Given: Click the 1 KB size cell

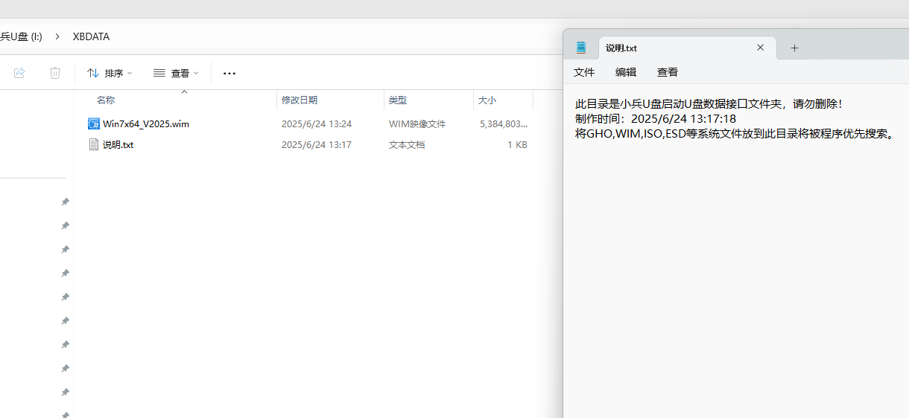Looking at the screenshot, I should coord(517,145).
